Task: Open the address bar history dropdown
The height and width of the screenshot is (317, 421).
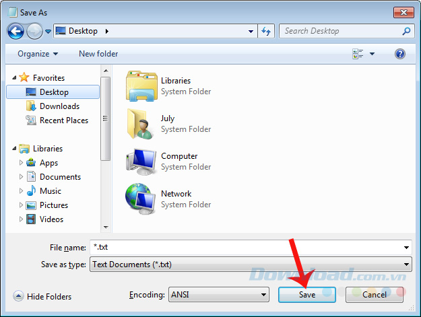Action: click(x=251, y=32)
